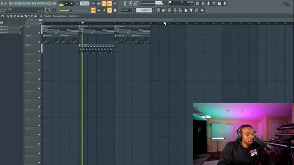Select the playlist mute tool
The height and width of the screenshot is (165, 294).
point(18,16)
